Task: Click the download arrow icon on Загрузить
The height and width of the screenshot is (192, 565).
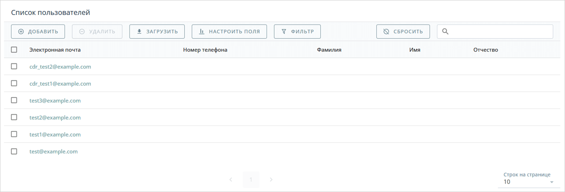Action: point(139,32)
